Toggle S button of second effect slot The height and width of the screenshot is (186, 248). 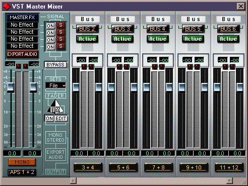click(x=60, y=32)
